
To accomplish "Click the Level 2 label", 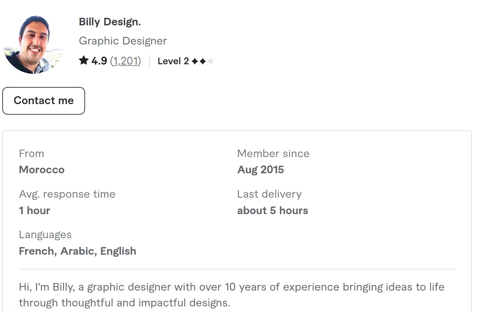I will coord(173,61).
